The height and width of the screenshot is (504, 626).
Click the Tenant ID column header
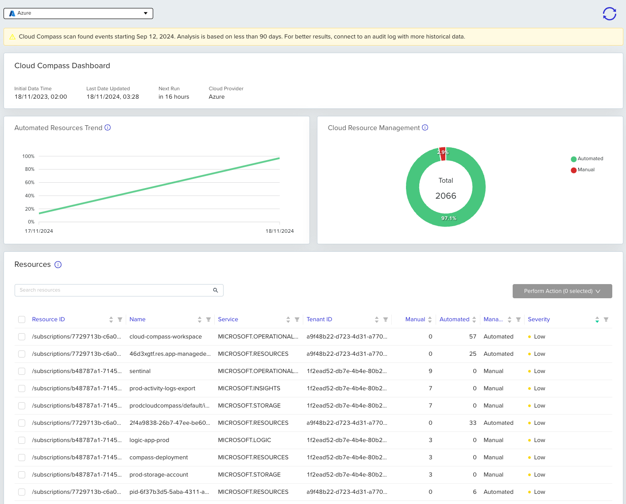coord(319,319)
